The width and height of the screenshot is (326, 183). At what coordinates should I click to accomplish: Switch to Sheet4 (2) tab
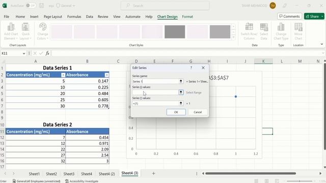(x=106, y=174)
